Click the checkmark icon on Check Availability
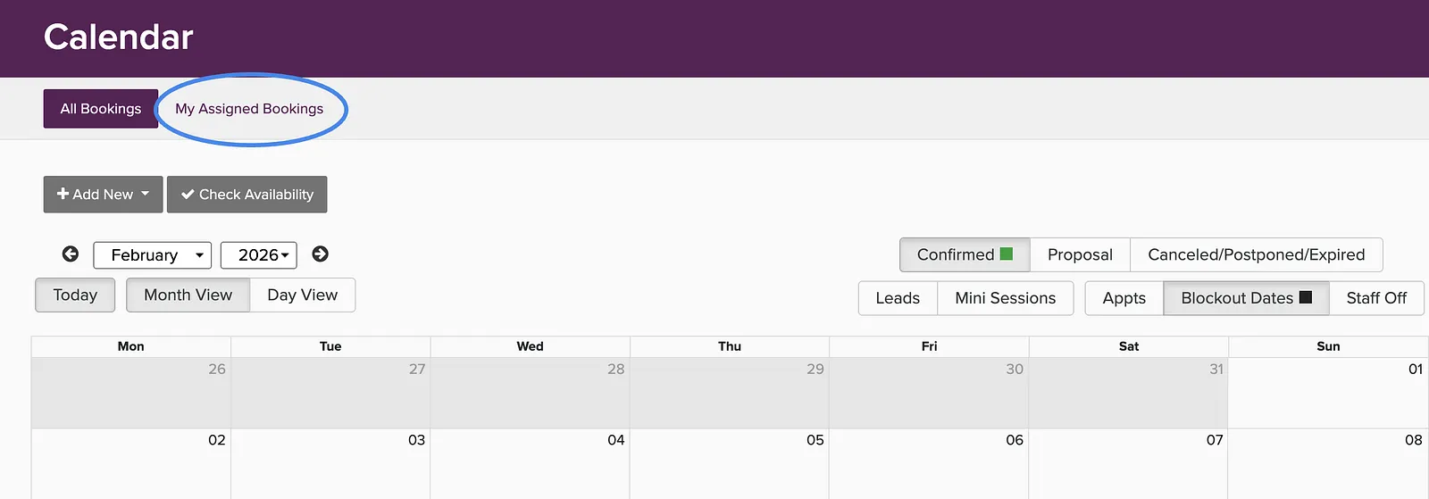 [x=188, y=195]
